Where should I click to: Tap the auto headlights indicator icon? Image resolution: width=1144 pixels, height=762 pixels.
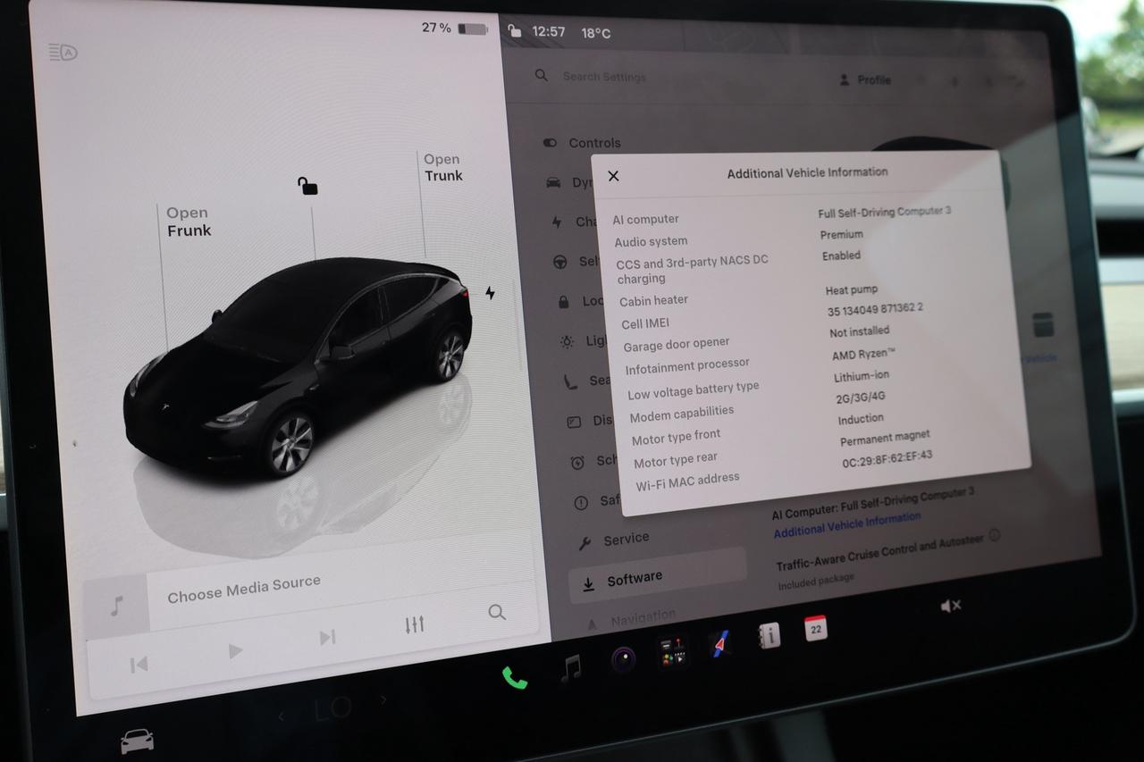coord(63,53)
